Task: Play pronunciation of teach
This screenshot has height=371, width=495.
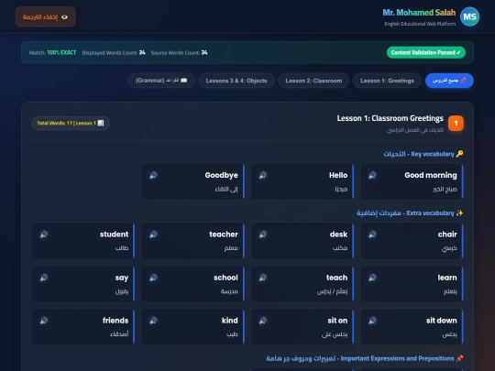Action: click(263, 278)
